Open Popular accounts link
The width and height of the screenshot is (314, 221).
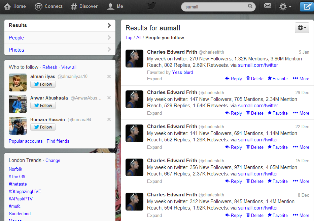pos(26,141)
